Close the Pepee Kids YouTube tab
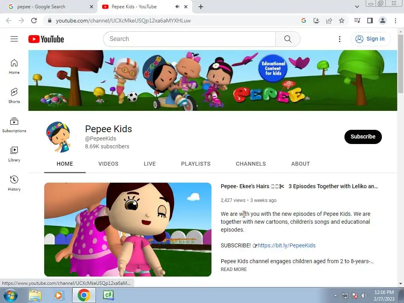 (186, 7)
